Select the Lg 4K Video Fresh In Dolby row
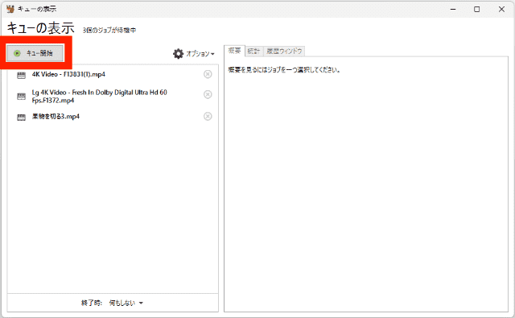The height and width of the screenshot is (318, 515). (x=113, y=97)
